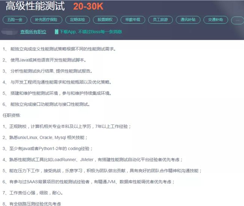Click the line 能在压力下工作，接受挑战
Viewport: 244px width, 206px height.
point(102,171)
